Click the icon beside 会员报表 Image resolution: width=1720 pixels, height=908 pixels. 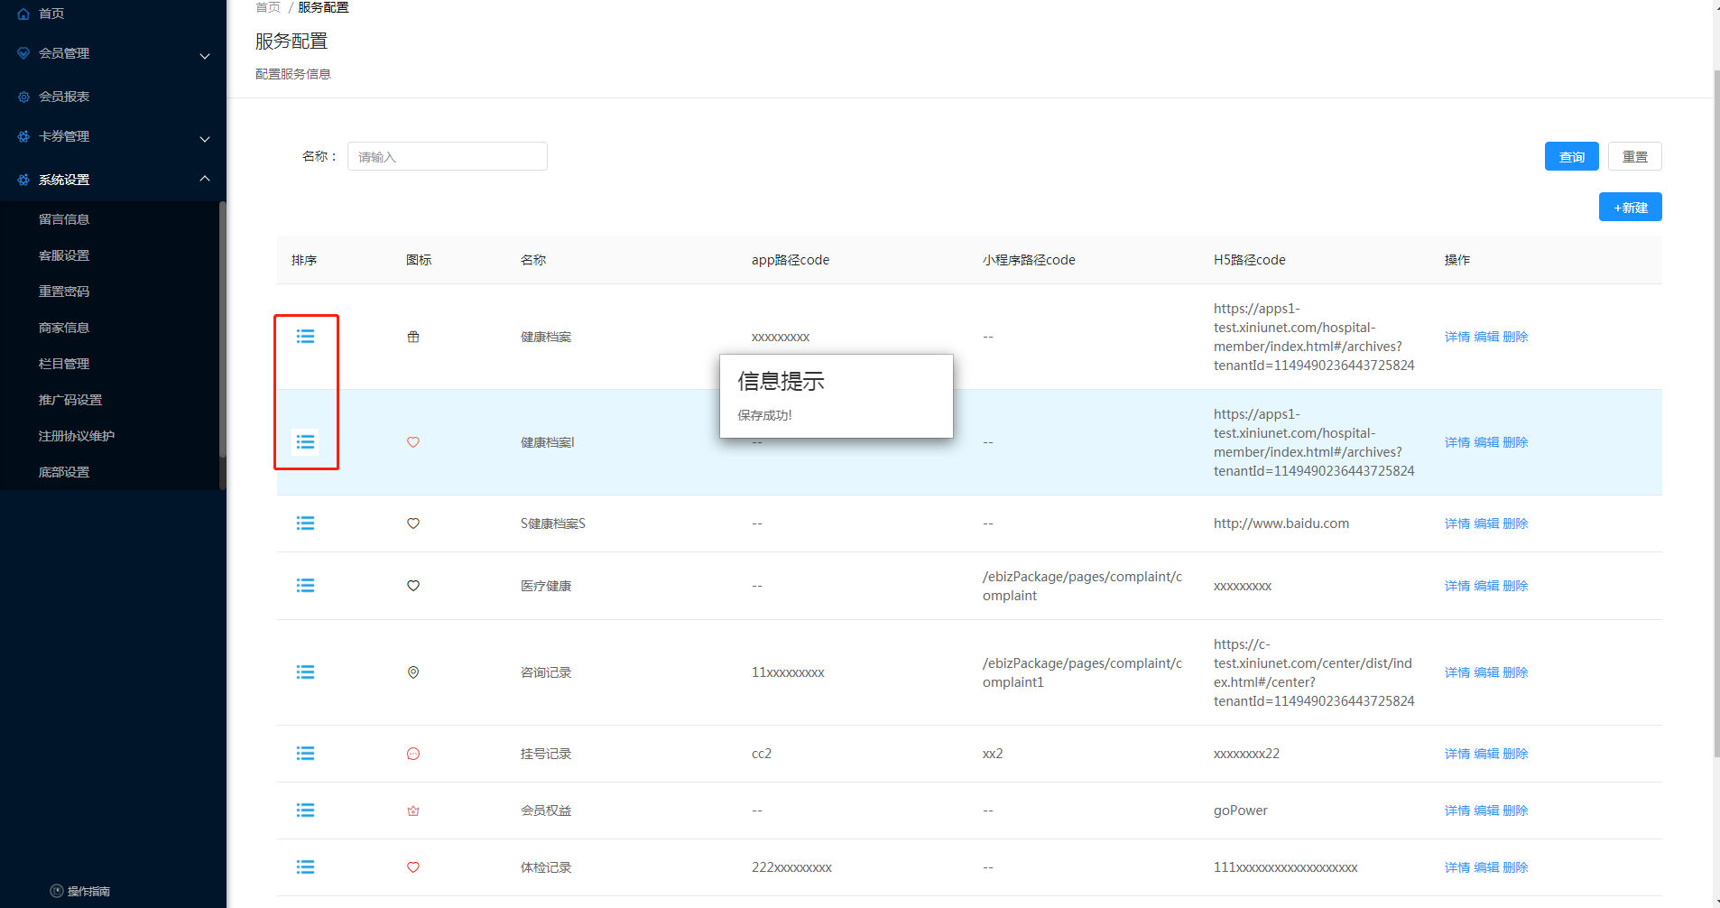(x=23, y=97)
